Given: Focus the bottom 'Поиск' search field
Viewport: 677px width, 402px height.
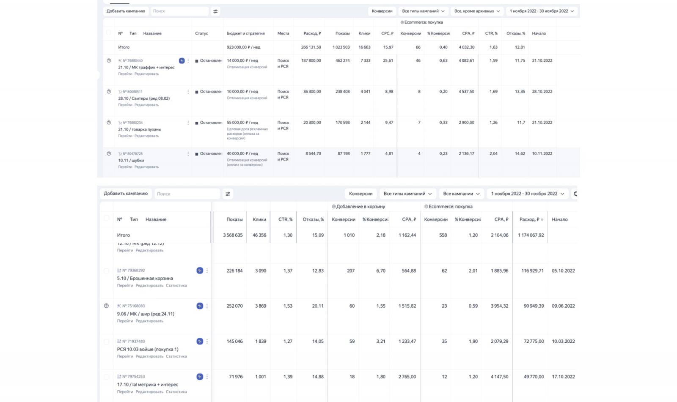Looking at the screenshot, I should tap(187, 194).
